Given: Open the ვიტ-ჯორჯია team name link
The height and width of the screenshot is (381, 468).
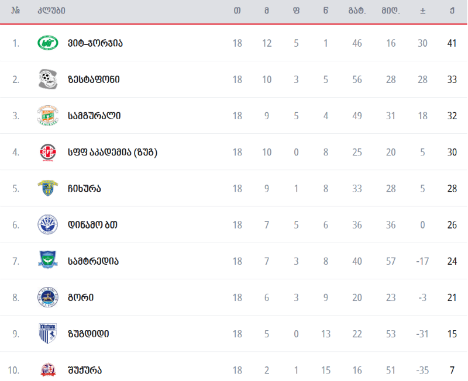Looking at the screenshot, I should click(95, 43).
